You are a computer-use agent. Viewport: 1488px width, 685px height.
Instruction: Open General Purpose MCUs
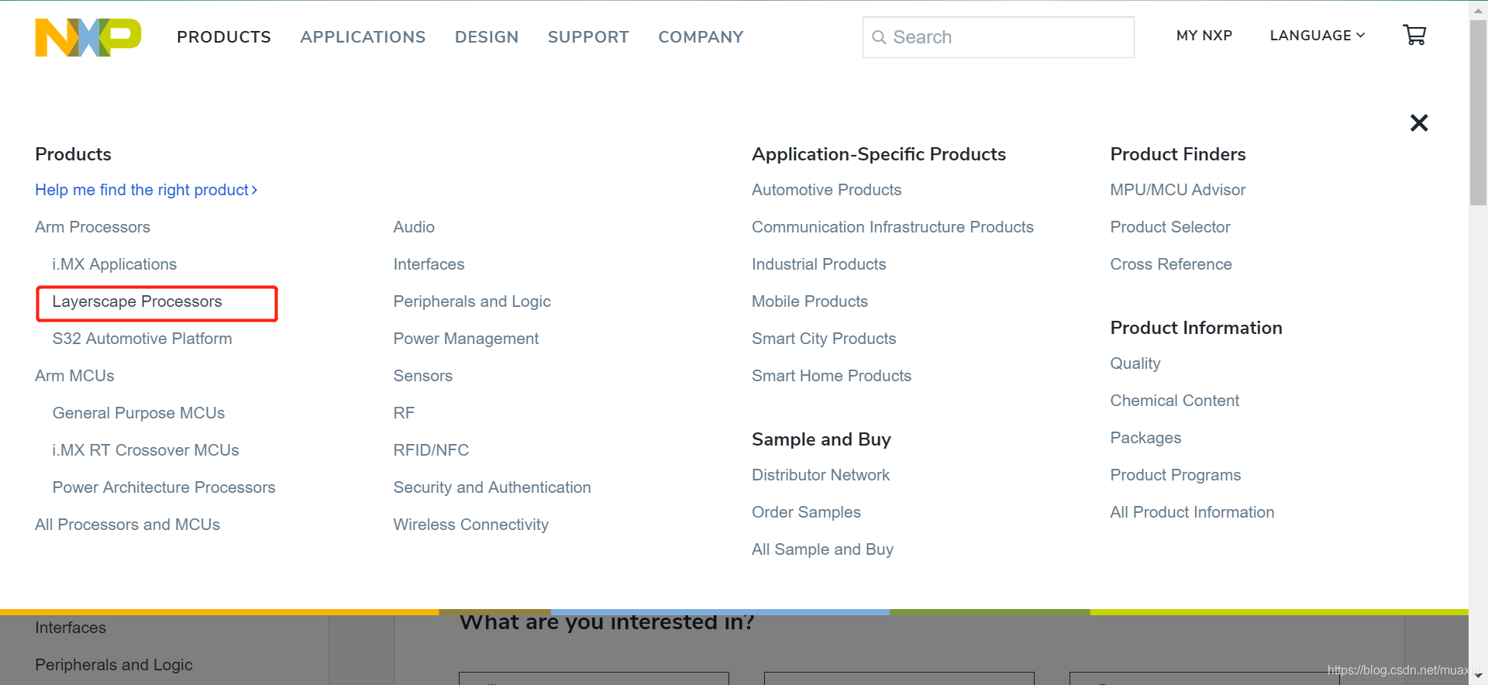[138, 413]
